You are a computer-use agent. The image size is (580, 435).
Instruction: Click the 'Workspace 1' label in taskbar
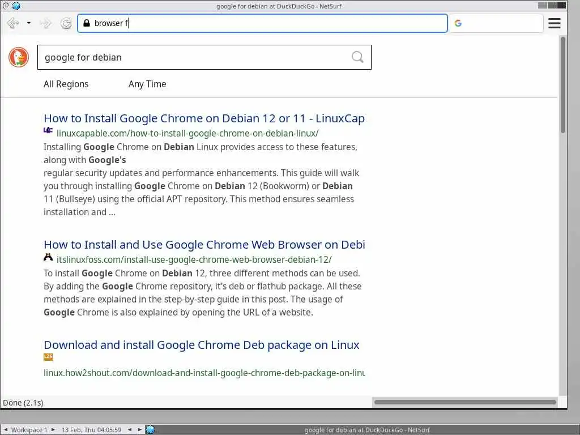click(29, 430)
